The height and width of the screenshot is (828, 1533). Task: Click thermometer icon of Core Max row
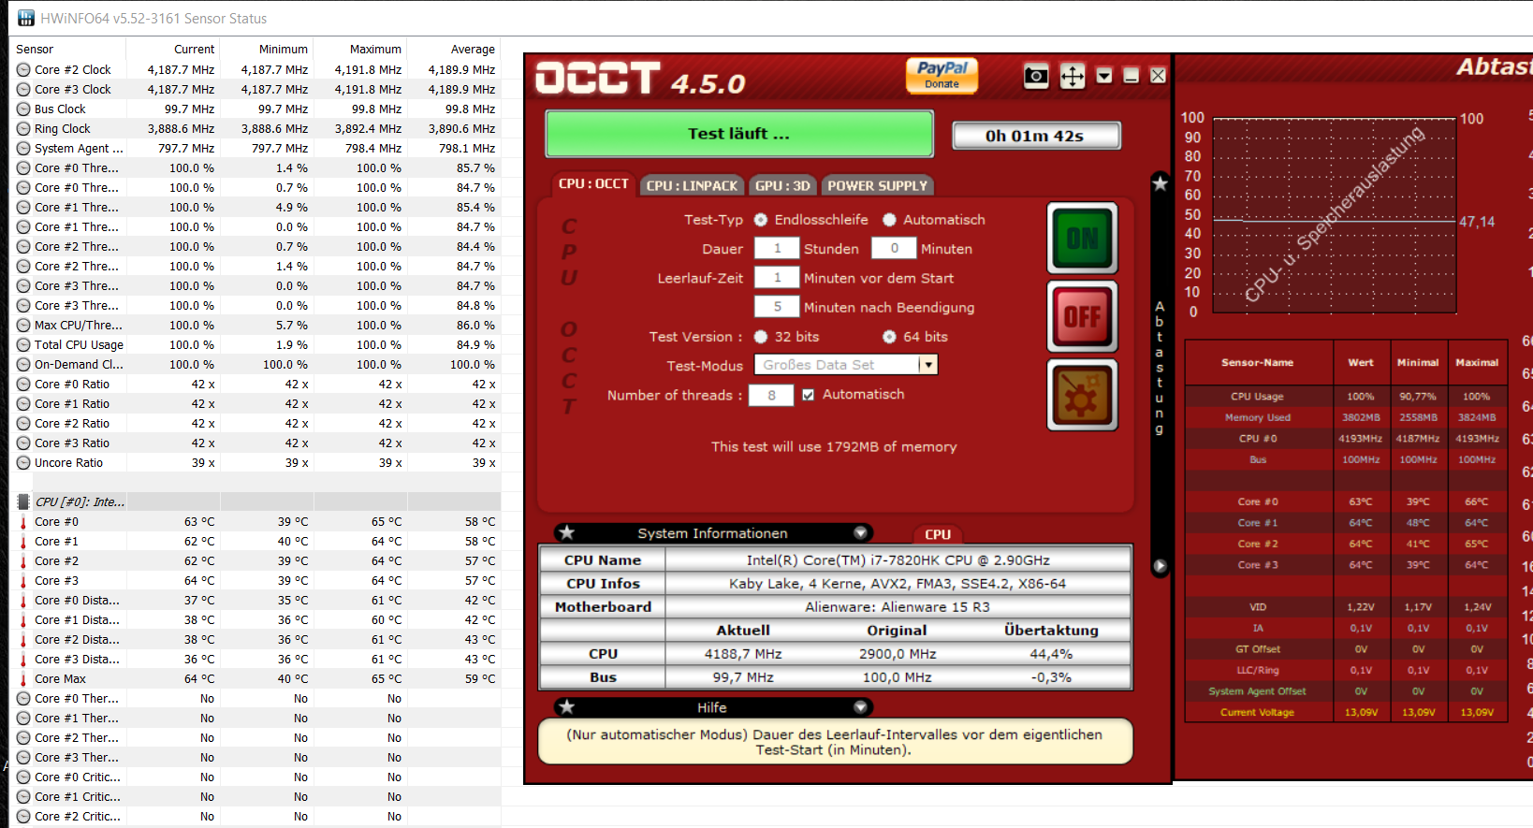tap(23, 678)
